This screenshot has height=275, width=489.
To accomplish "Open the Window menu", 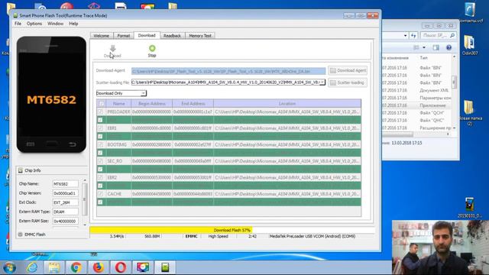I will pos(55,24).
